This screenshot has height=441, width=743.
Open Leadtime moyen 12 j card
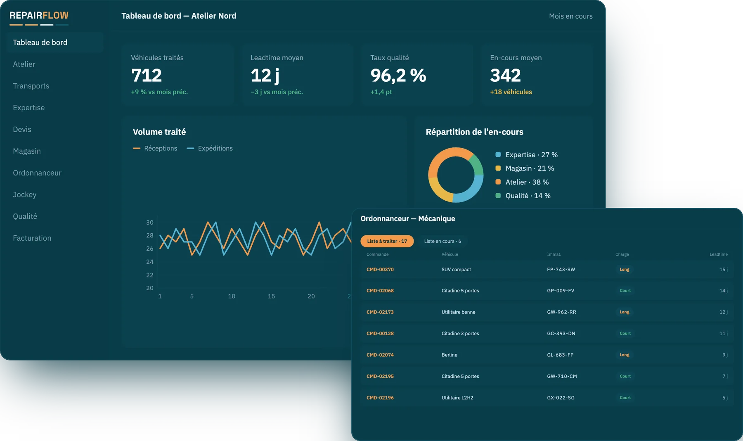point(297,75)
